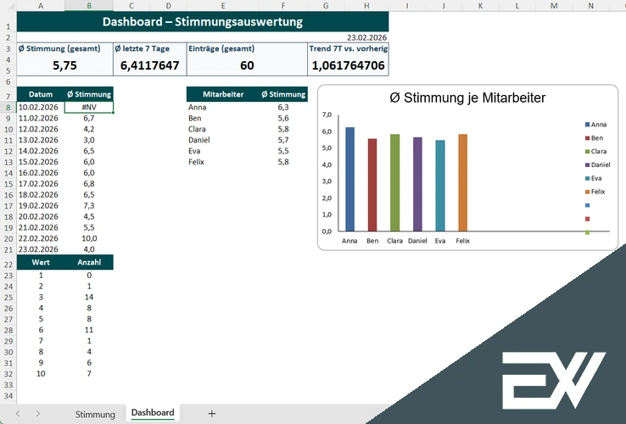Select column N header
This screenshot has height=424, width=626.
pos(591,6)
